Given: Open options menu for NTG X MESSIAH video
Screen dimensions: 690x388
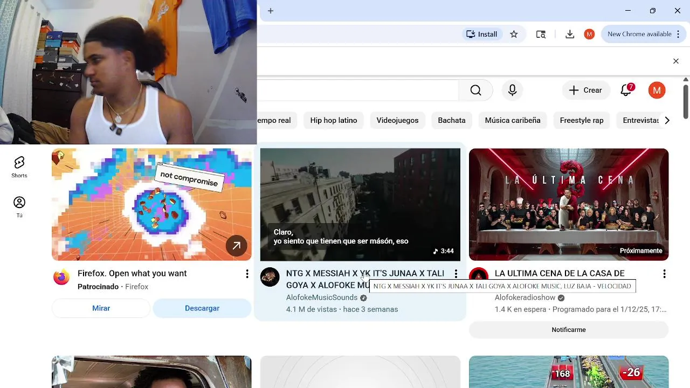Looking at the screenshot, I should coord(456,274).
